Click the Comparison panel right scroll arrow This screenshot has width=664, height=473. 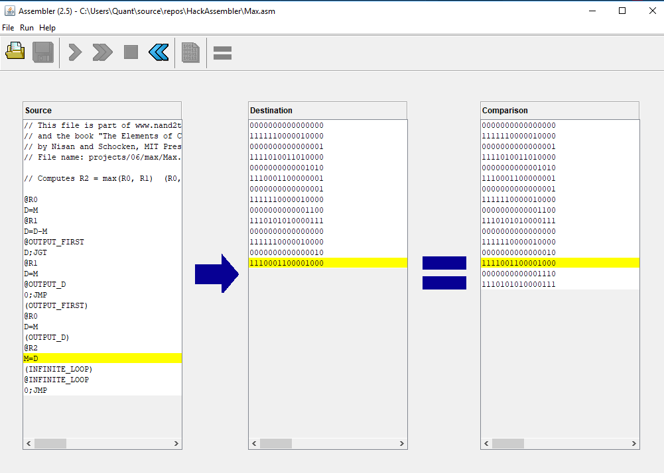pos(633,444)
